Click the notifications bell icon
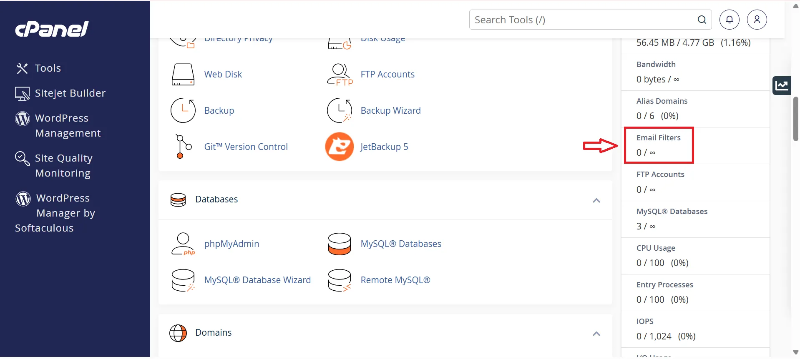Image resolution: width=800 pixels, height=359 pixels. coord(729,20)
